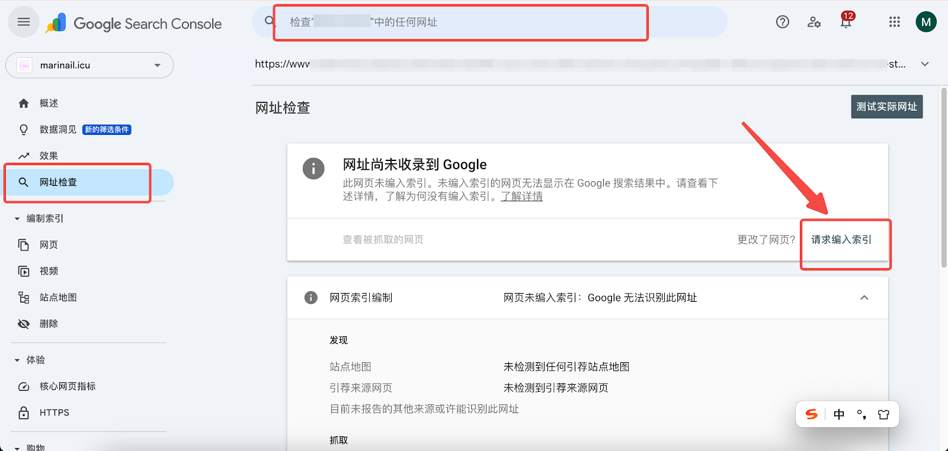Click the home icon beside 概述
Image resolution: width=948 pixels, height=451 pixels.
tap(24, 103)
